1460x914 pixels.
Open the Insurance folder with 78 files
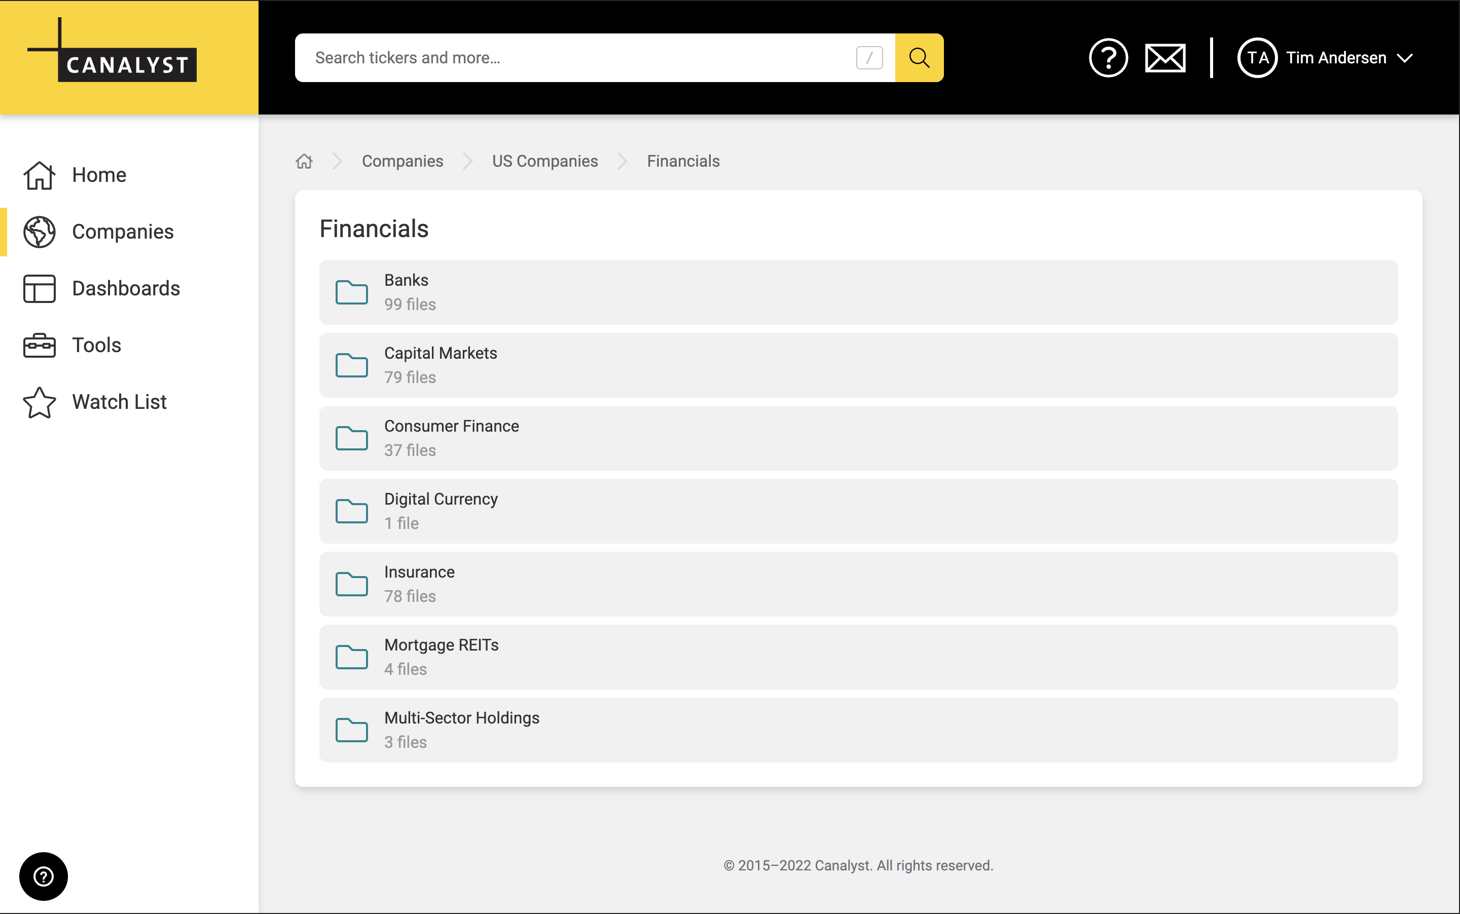point(419,572)
